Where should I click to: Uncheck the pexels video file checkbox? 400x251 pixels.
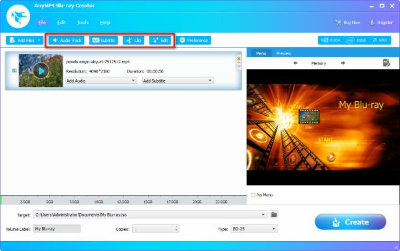[x=14, y=71]
